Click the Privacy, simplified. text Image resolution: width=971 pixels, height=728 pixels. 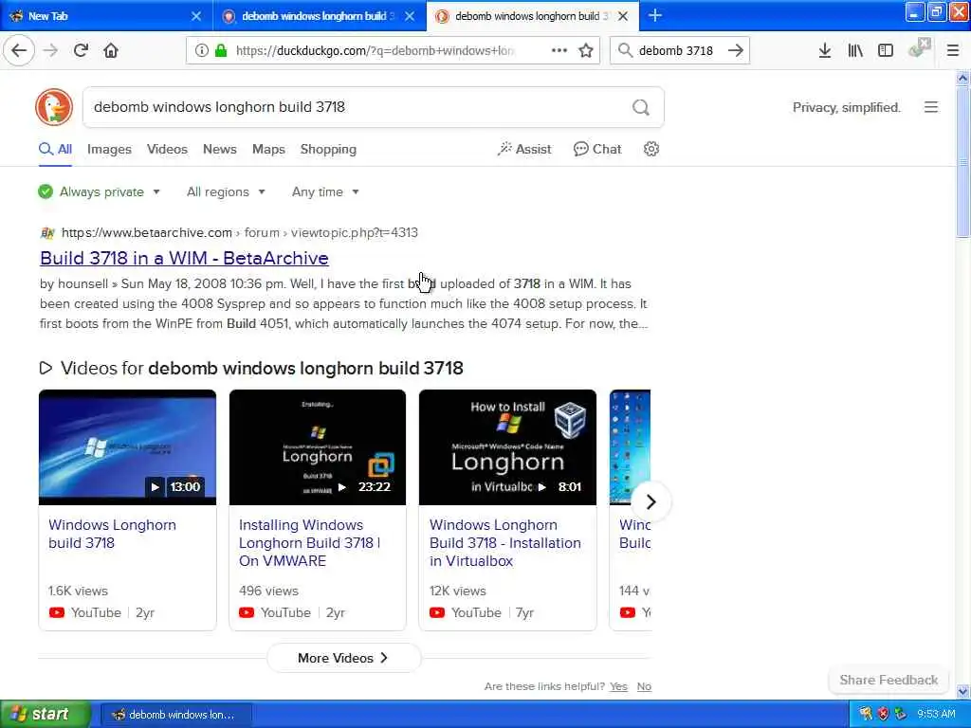click(x=847, y=108)
